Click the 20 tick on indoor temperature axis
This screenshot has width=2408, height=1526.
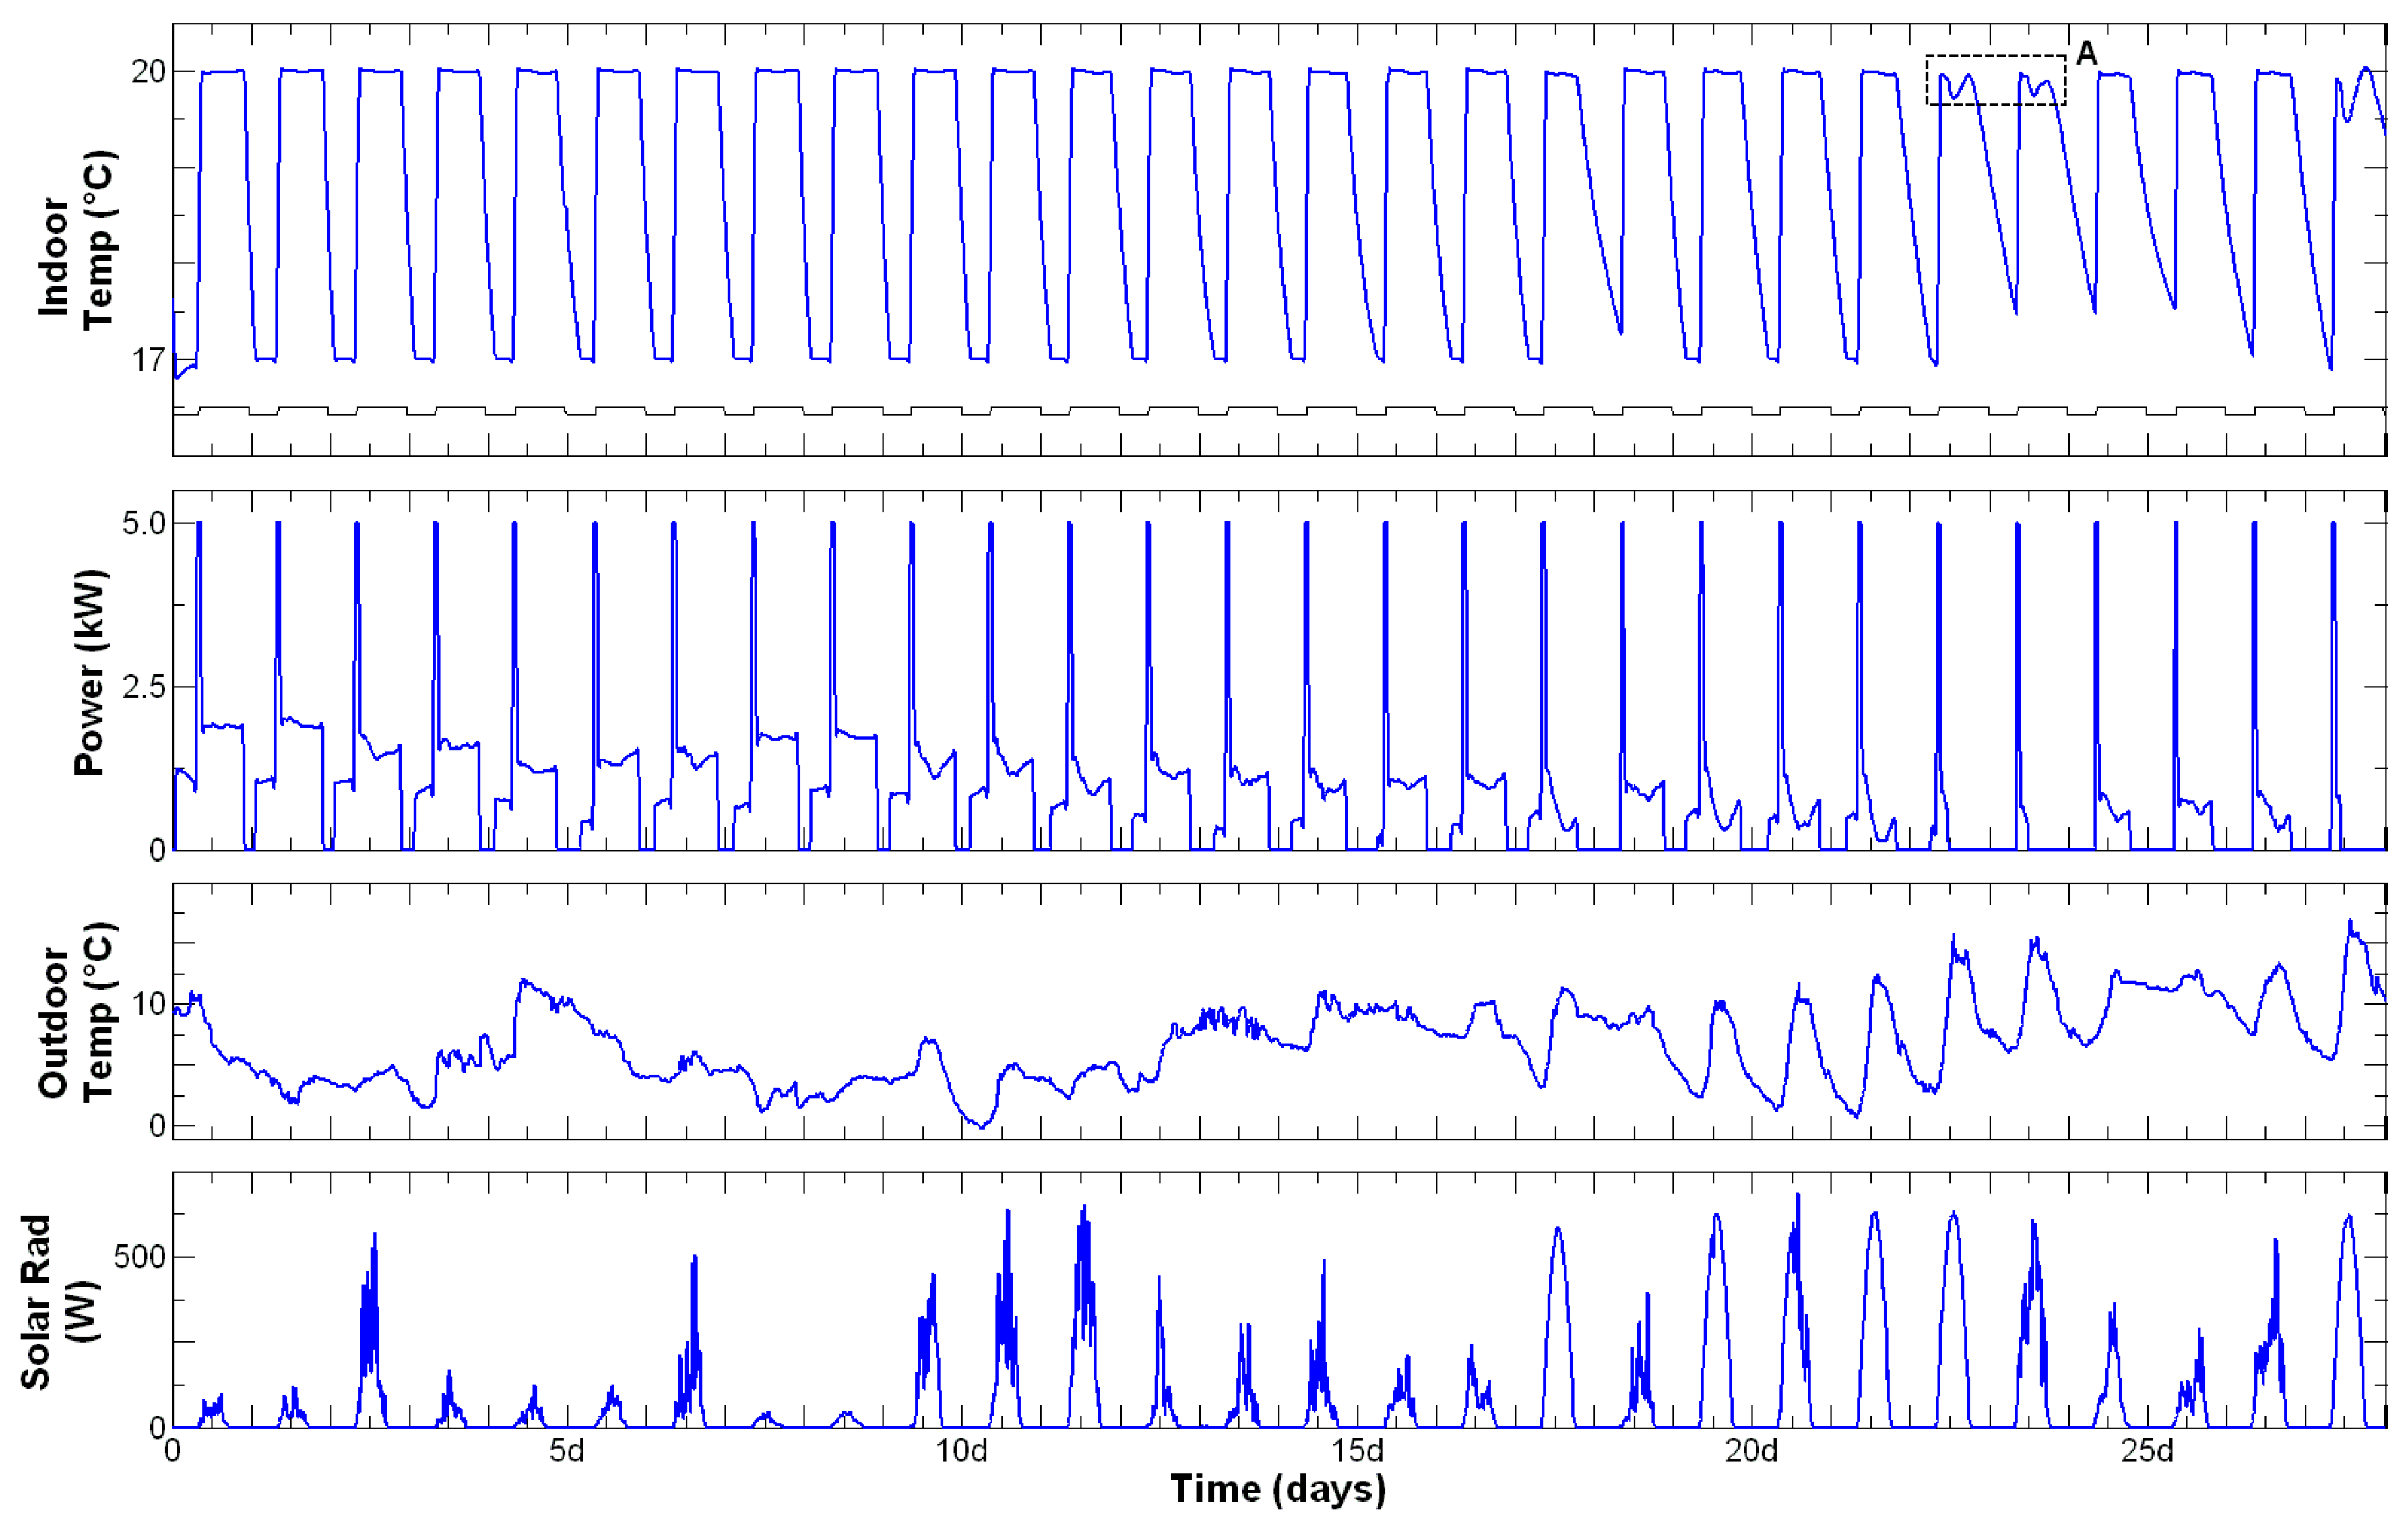(148, 72)
